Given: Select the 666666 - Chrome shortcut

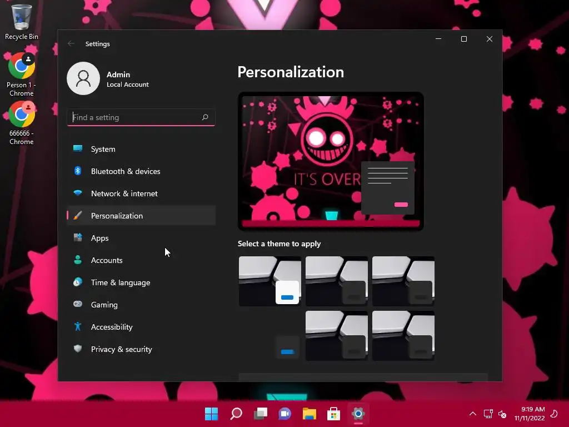Looking at the screenshot, I should pyautogui.click(x=22, y=123).
